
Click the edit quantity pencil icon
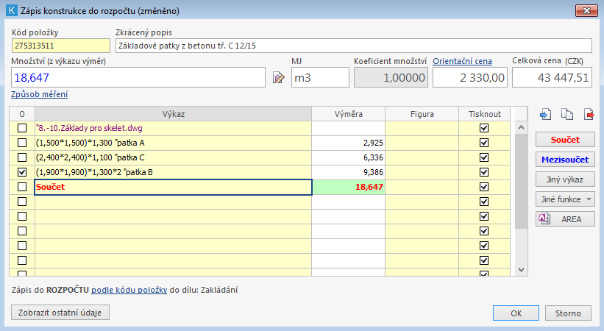point(278,78)
